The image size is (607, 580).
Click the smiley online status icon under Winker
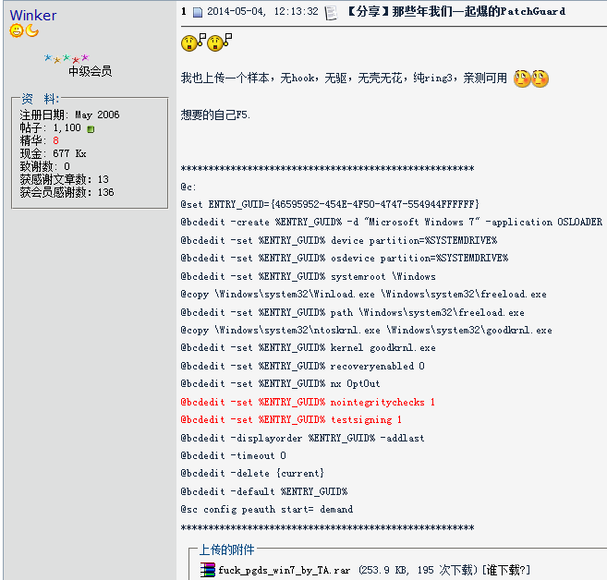(x=17, y=30)
